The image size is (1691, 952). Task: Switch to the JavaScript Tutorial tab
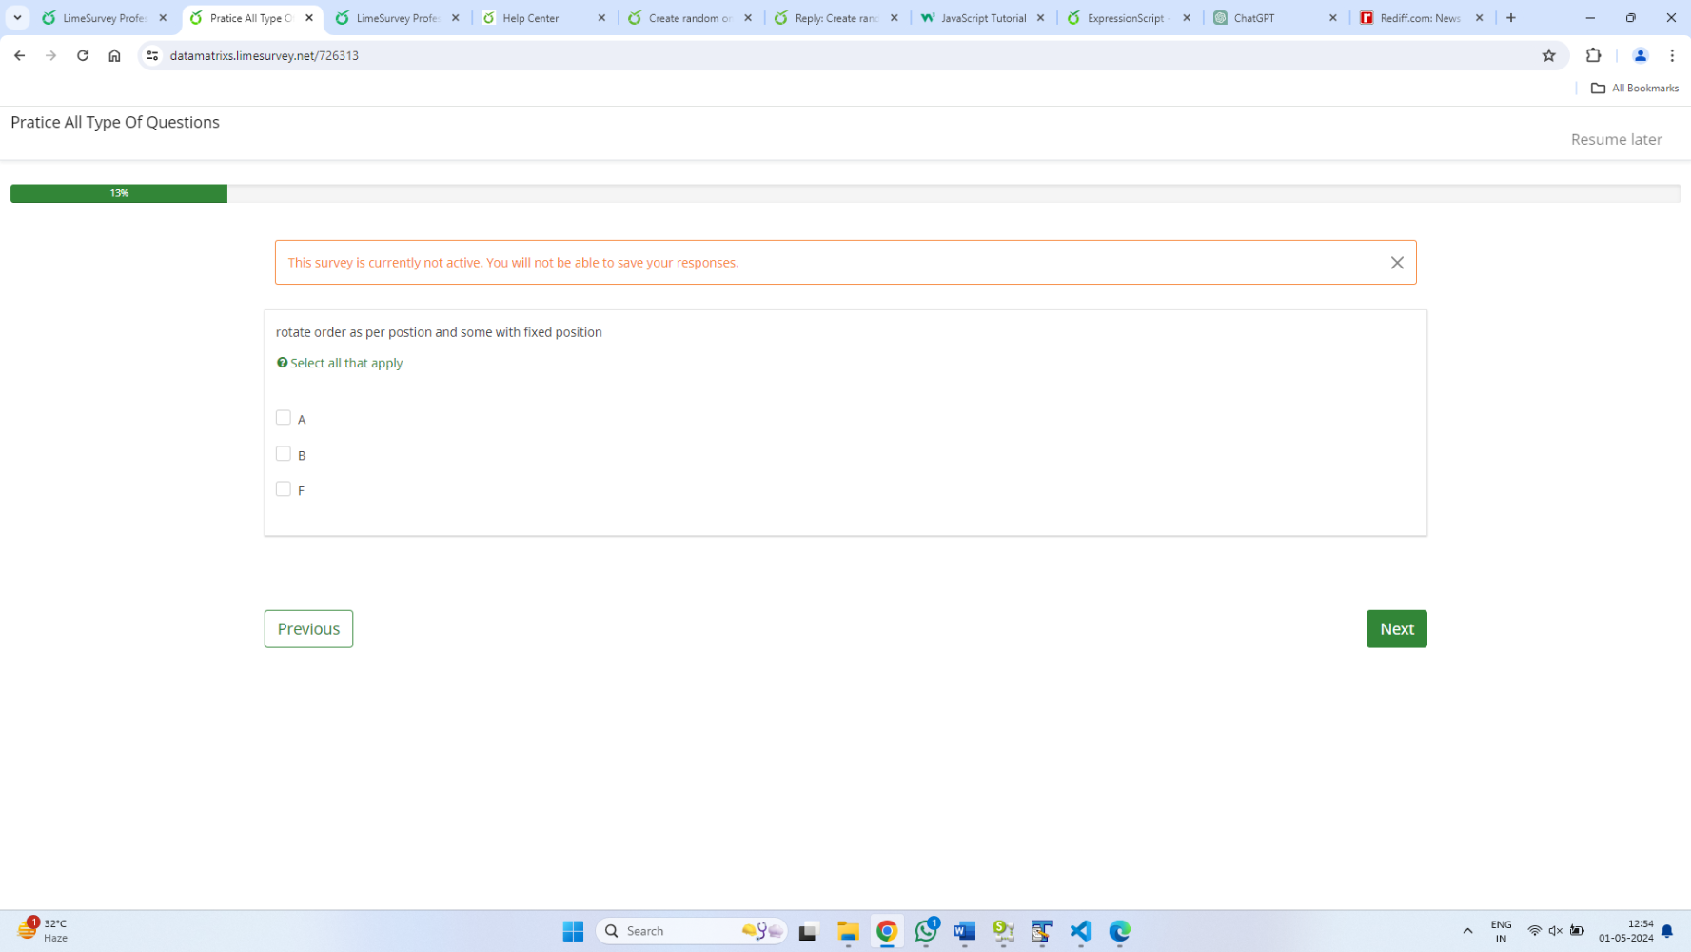[982, 18]
